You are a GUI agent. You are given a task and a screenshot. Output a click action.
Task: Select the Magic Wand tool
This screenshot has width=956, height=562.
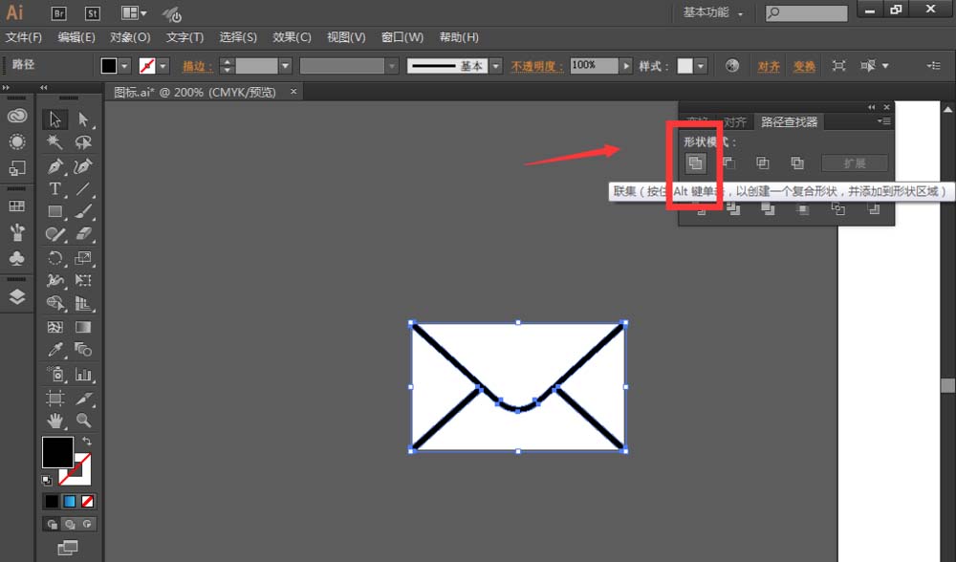(54, 142)
